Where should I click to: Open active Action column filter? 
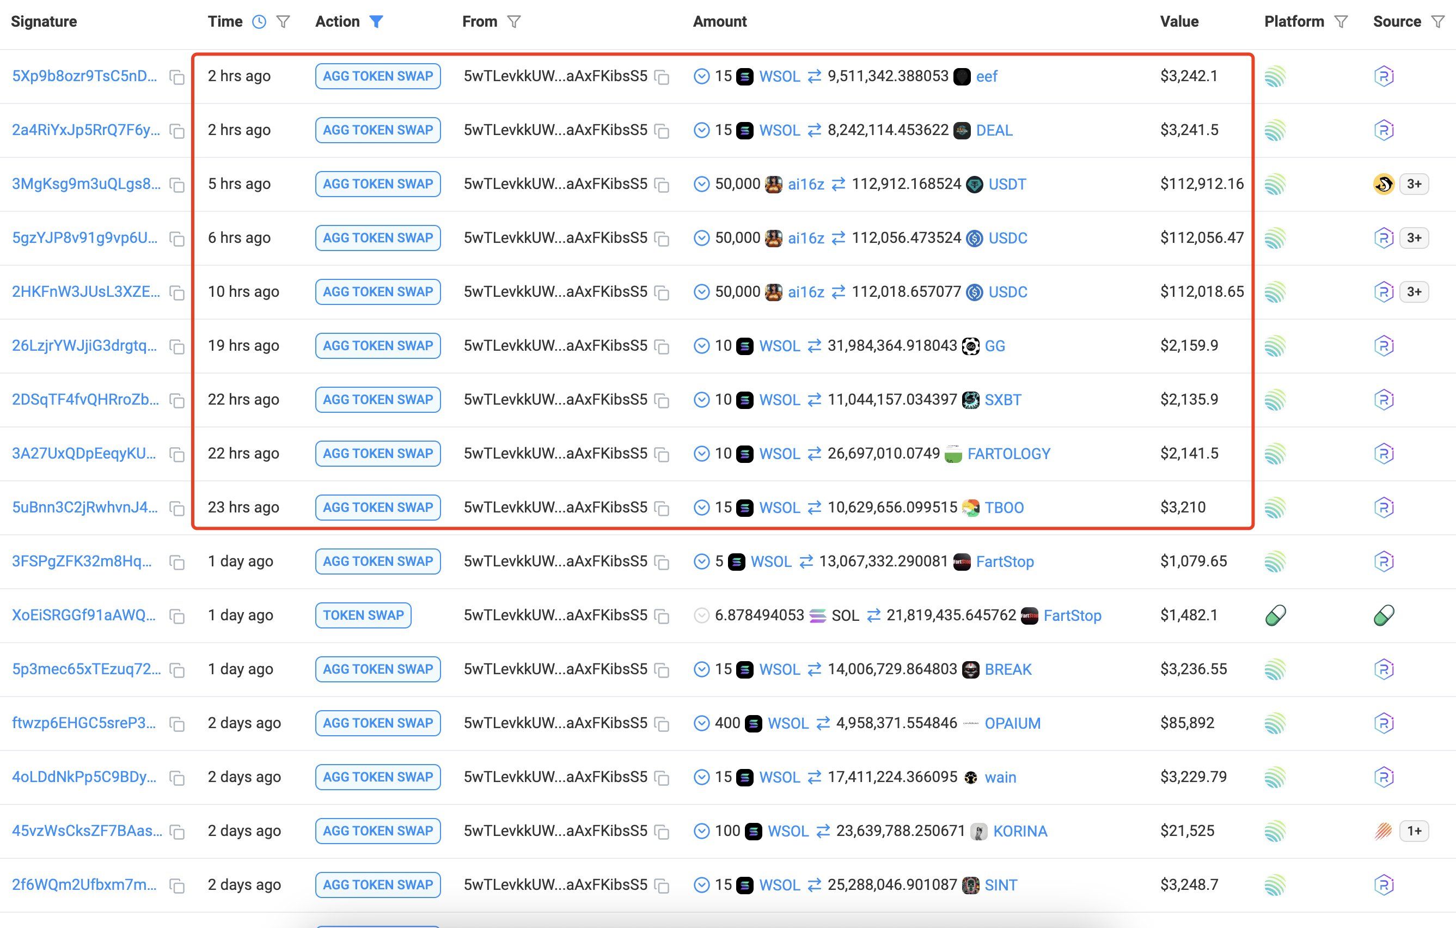pos(376,22)
